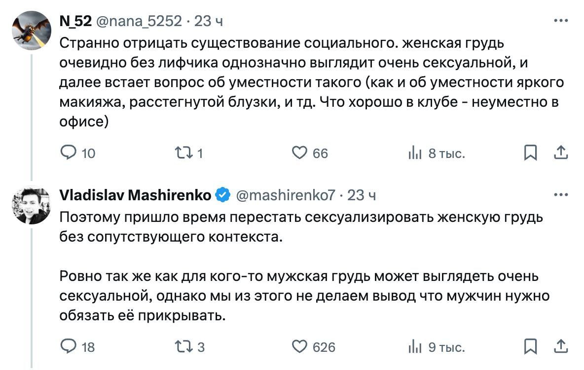Reply to N_52's tweet

[x=68, y=154]
